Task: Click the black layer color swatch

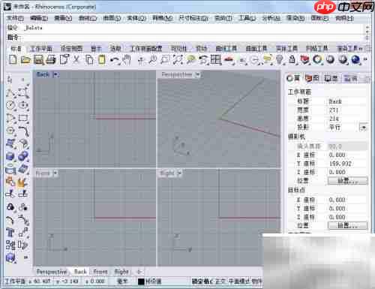Action: pyautogui.click(x=141, y=281)
